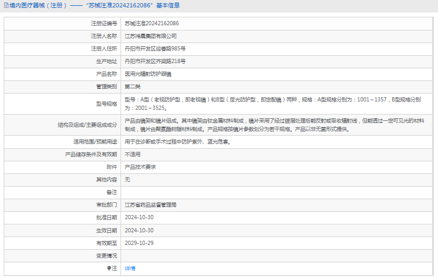Click the 生效日期 label

pyautogui.click(x=106, y=230)
